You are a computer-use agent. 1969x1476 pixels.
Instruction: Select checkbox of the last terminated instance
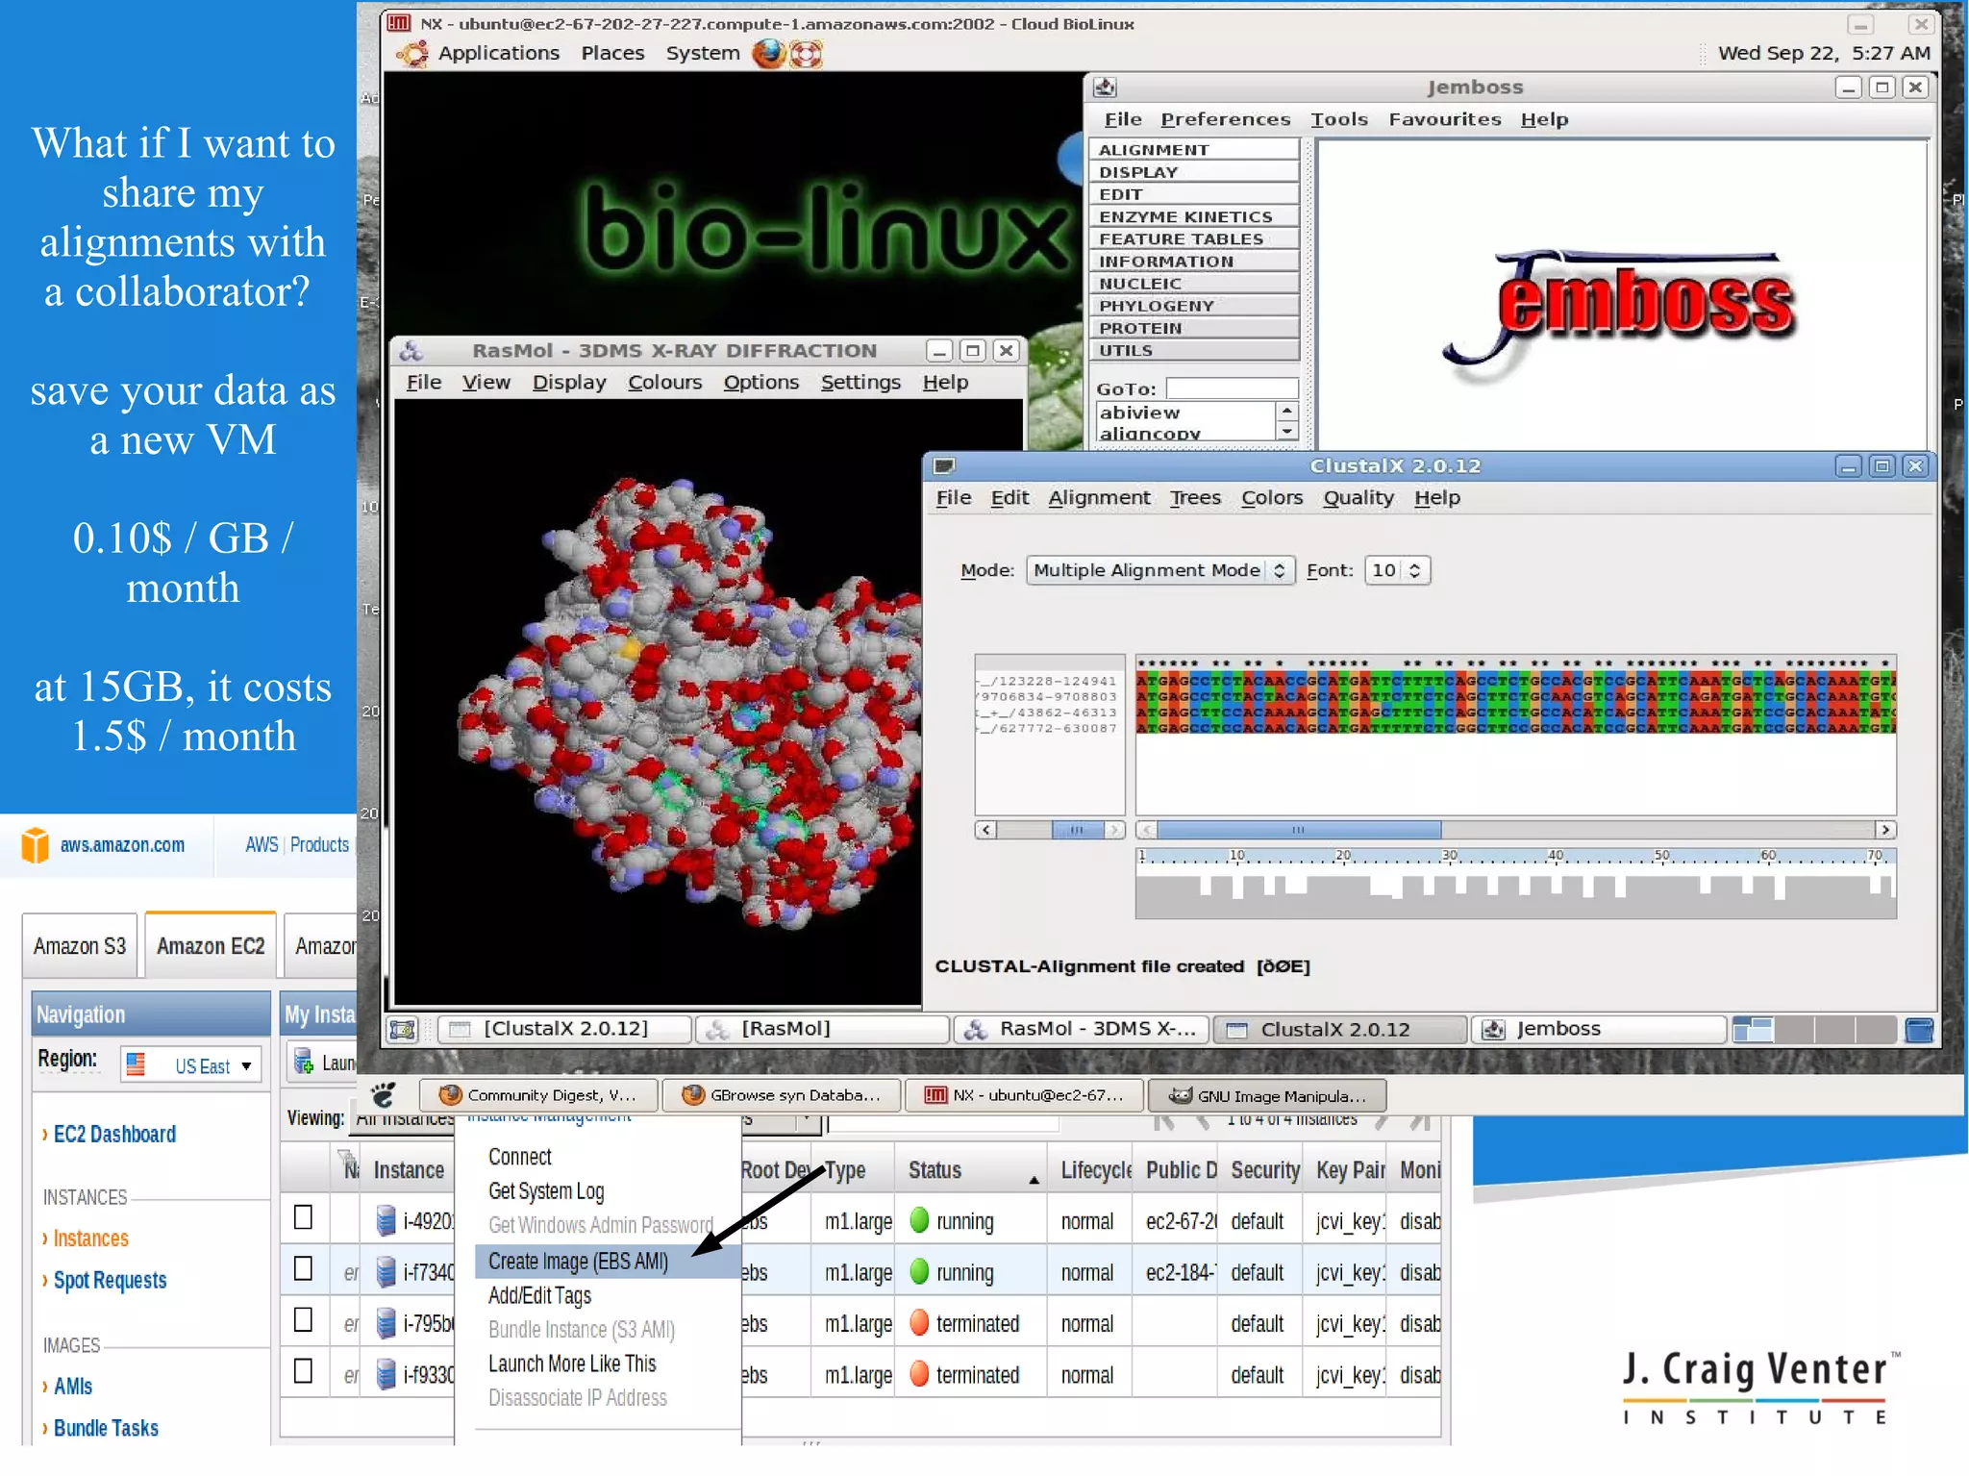(304, 1371)
